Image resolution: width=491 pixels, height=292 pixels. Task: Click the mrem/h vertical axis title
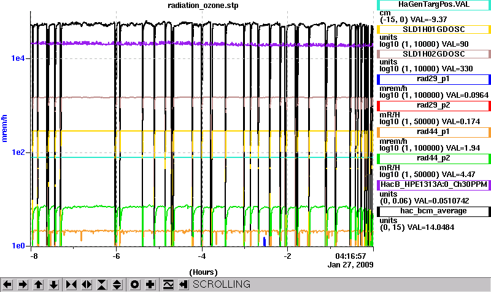tap(4, 128)
